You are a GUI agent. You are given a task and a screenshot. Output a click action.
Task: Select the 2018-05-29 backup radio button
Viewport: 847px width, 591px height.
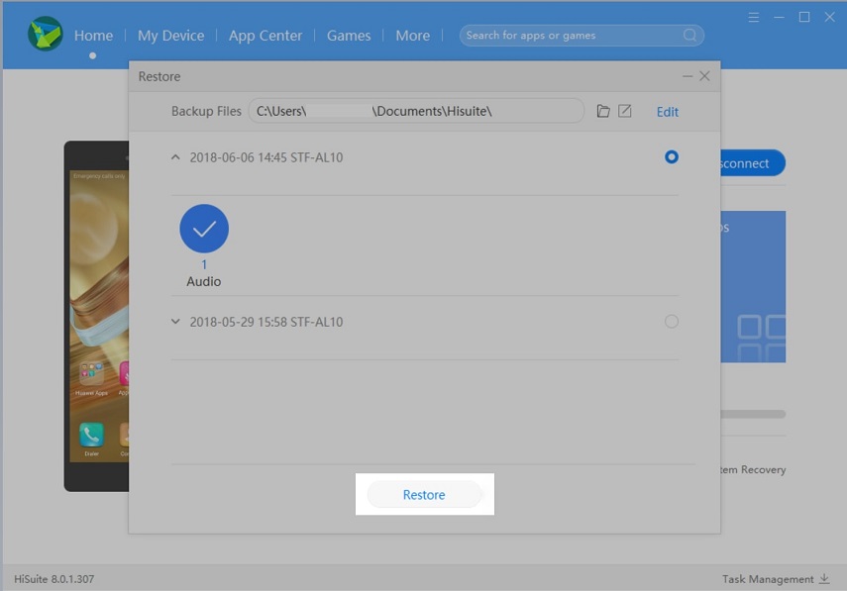672,321
